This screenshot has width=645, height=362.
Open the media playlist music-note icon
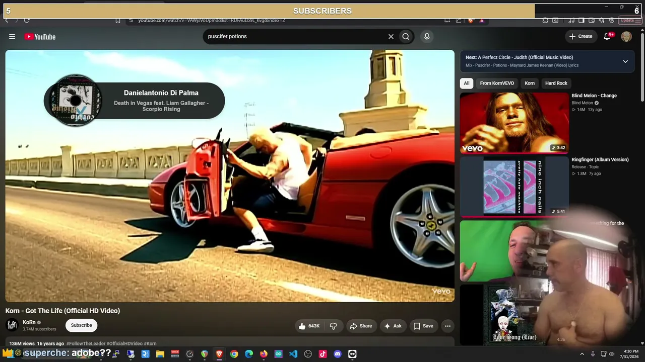click(x=571, y=20)
